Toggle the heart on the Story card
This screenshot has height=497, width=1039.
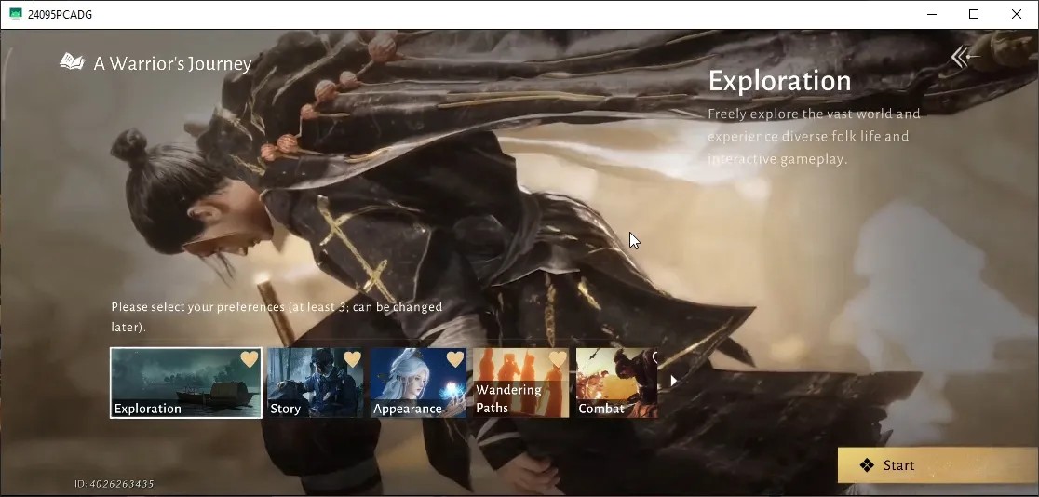coord(353,359)
